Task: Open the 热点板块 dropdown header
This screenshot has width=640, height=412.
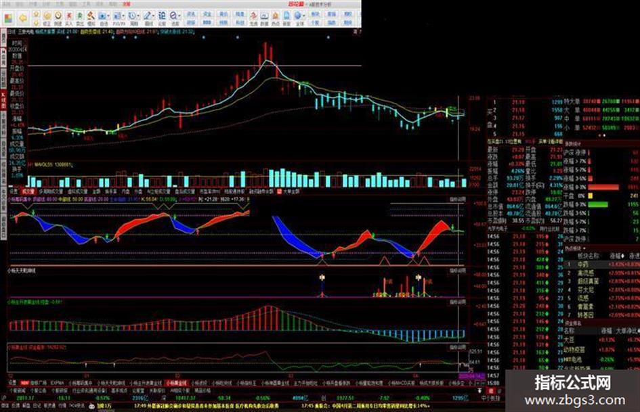Action: click(575, 248)
